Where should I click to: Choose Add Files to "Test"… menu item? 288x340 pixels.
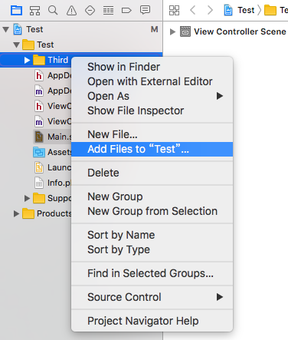tap(152, 149)
